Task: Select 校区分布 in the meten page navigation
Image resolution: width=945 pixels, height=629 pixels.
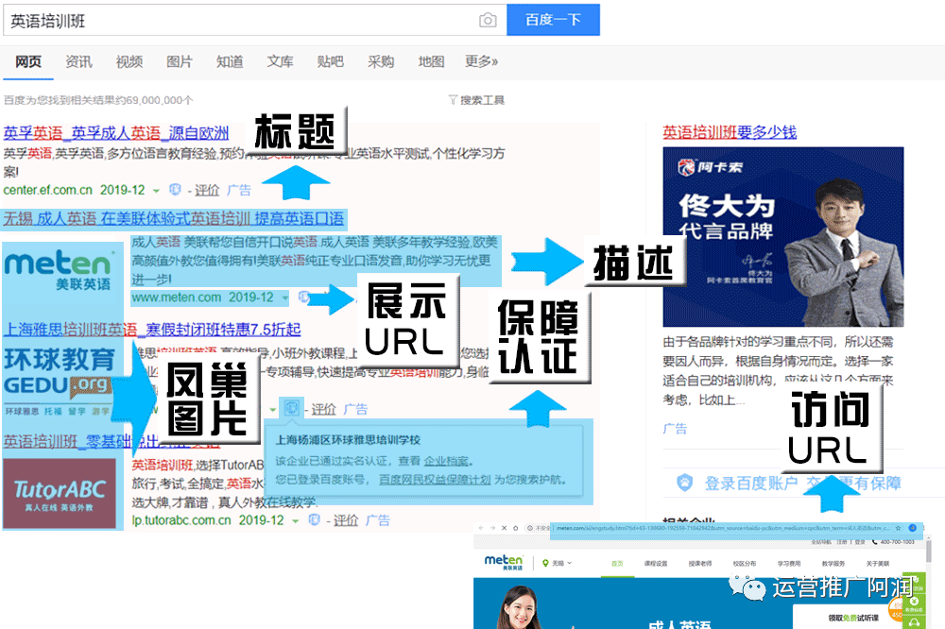Action: click(745, 564)
